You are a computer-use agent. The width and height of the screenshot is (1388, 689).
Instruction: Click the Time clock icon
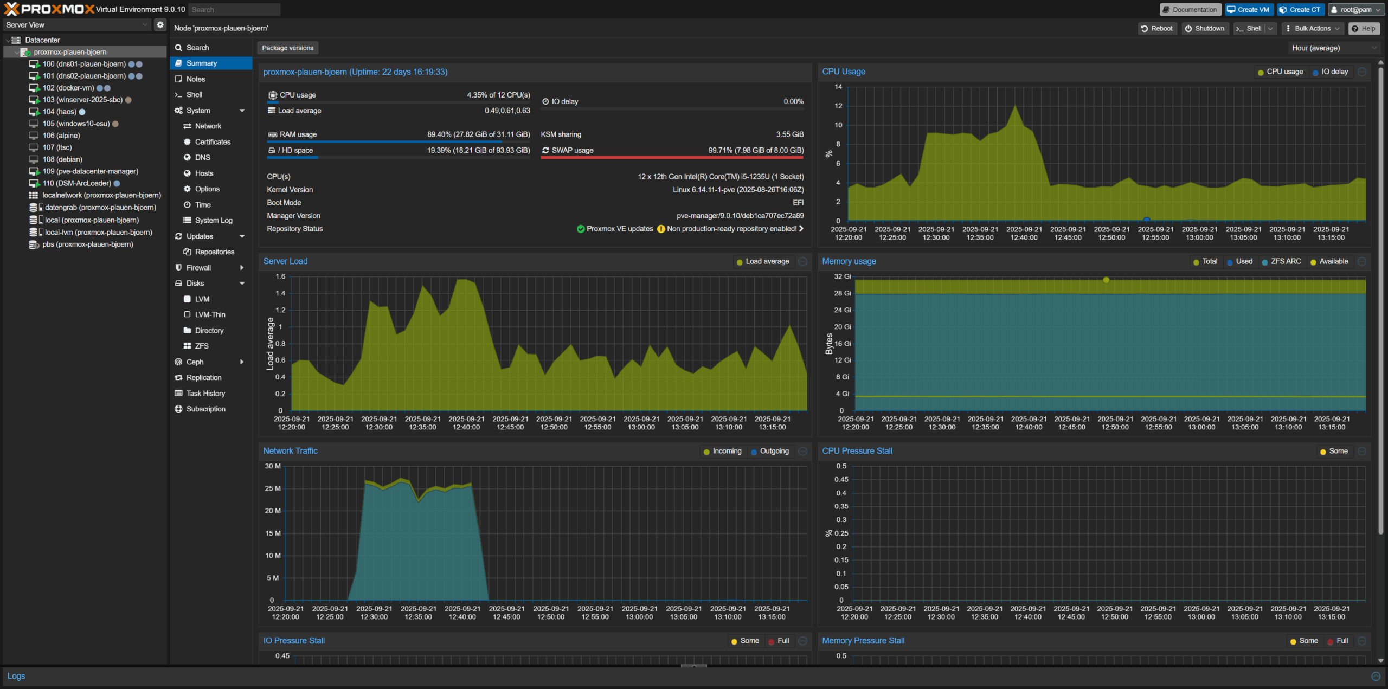tap(187, 205)
